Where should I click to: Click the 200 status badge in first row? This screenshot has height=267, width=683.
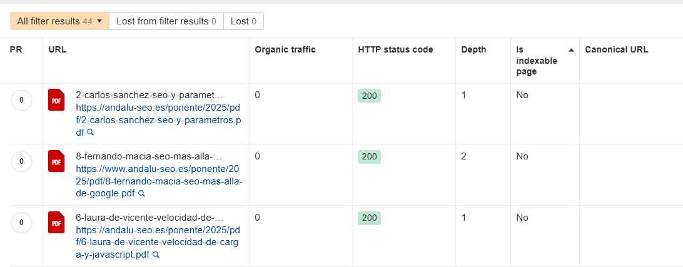click(x=369, y=96)
